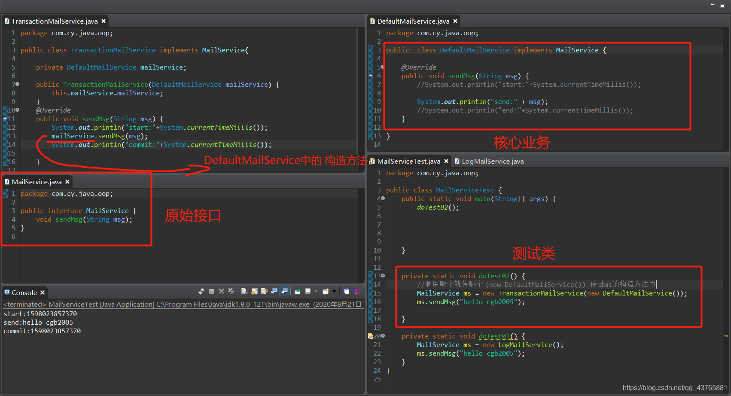Collapse fold at line 5 in DefaultMailService
731x396 pixels.
coord(382,67)
